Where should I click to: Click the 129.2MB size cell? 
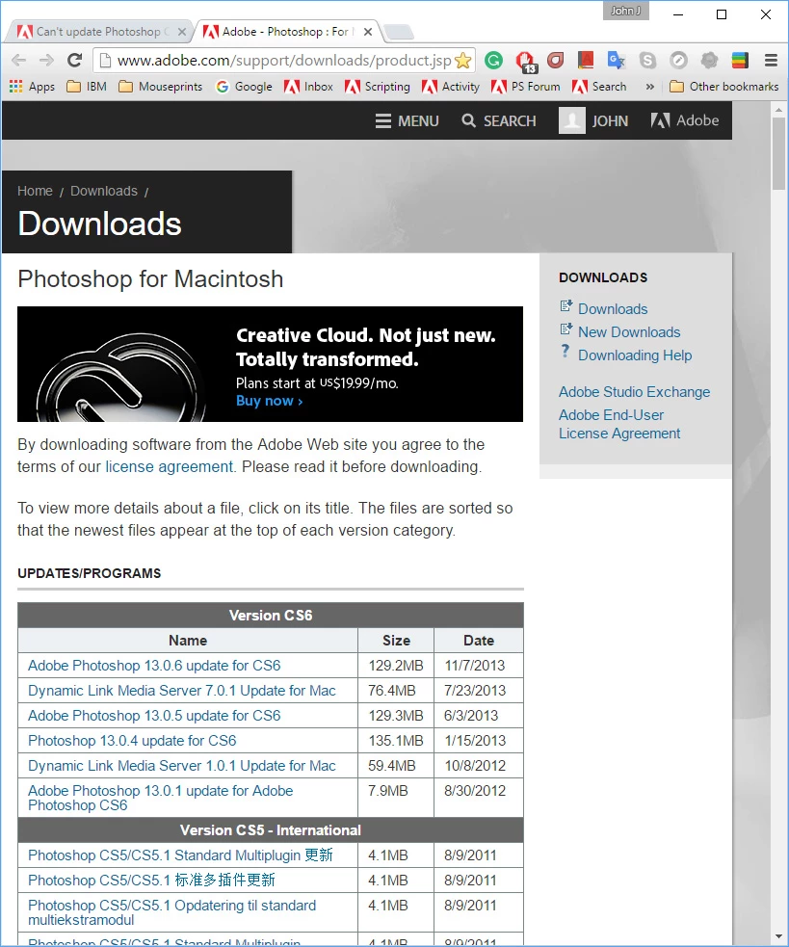click(x=396, y=666)
